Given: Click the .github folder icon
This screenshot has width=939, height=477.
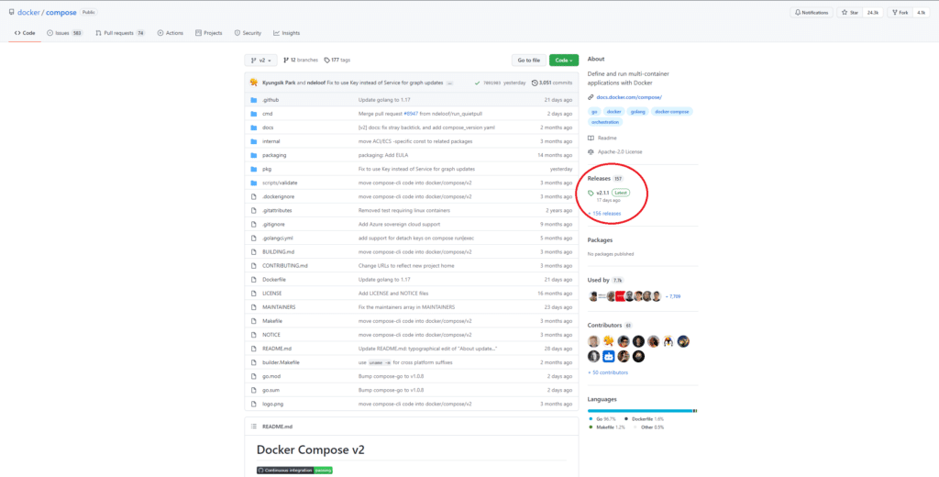Looking at the screenshot, I should coord(253,99).
